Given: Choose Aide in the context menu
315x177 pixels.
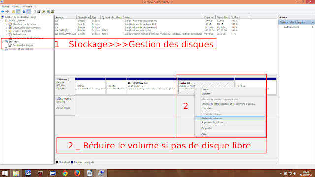Looking at the screenshot, I should pyautogui.click(x=230, y=134).
